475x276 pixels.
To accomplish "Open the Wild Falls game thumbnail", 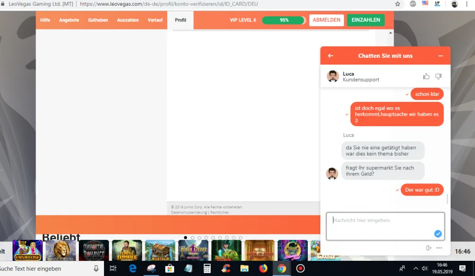I will tap(160, 250).
